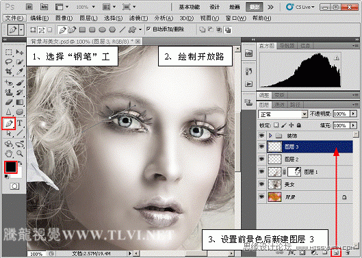This screenshot has width=362, height=258.
Task: Select the Clone Stamp tool
Action: click(8, 92)
